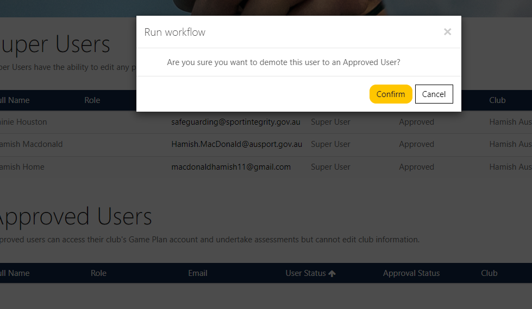Image resolution: width=532 pixels, height=309 pixels.
Task: Click Approved status in Hamish Macdonald row
Action: [x=416, y=144]
